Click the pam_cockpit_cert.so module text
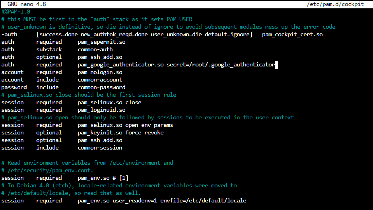This screenshot has width=373, height=210. tap(292, 34)
